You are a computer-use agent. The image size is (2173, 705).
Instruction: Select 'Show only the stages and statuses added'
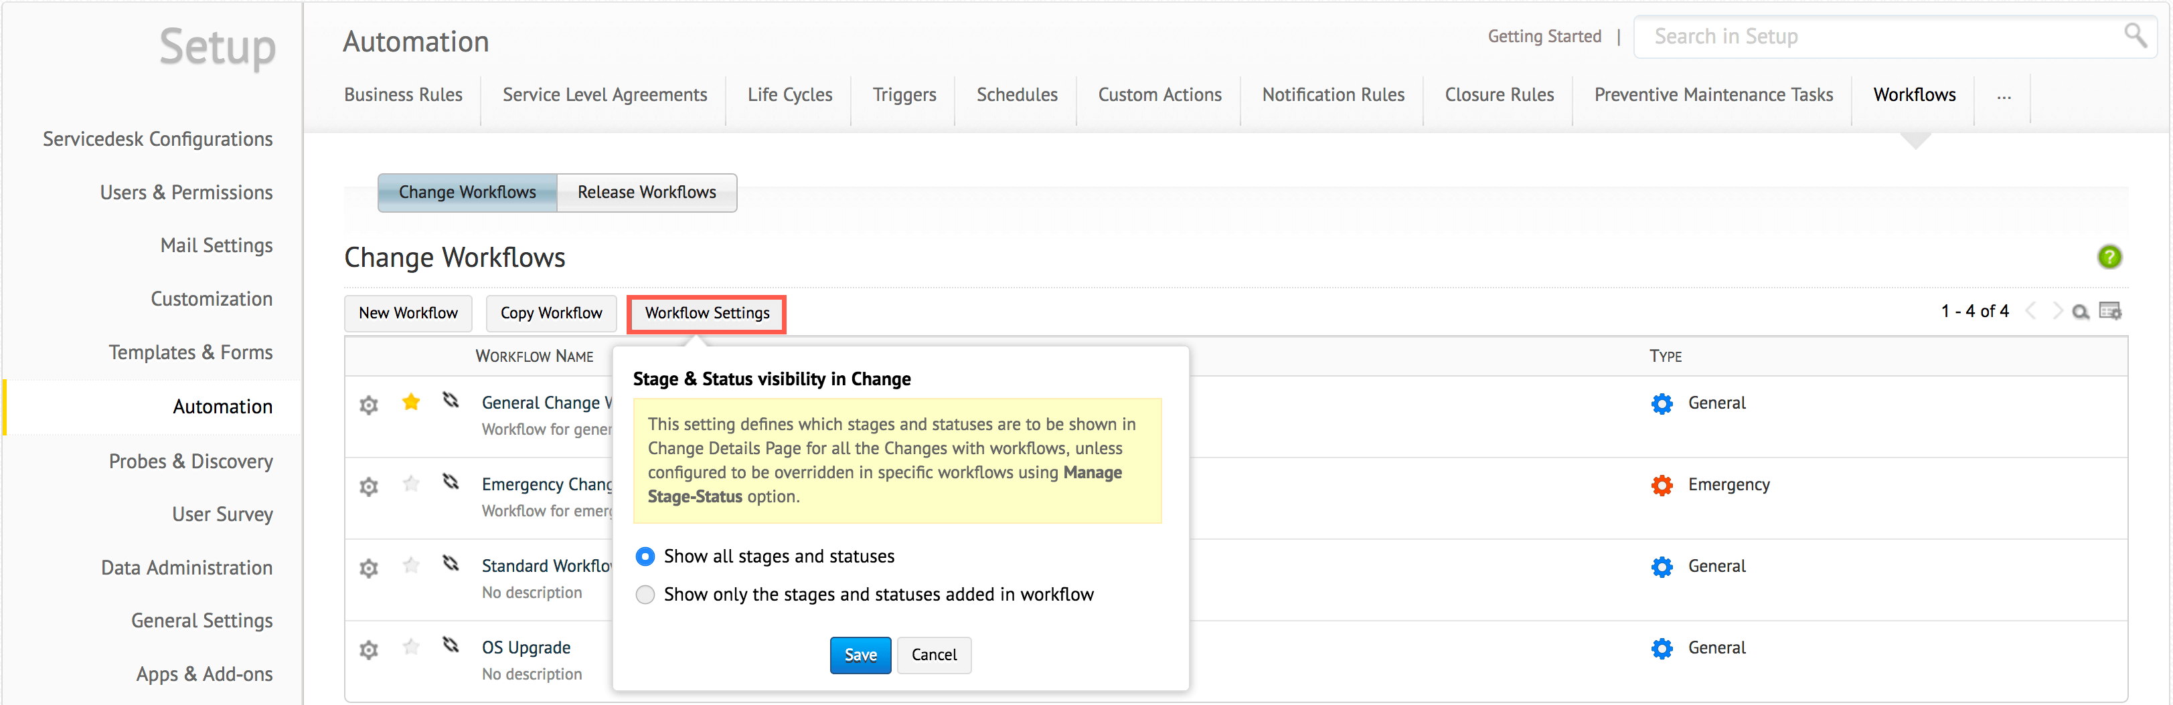[645, 595]
